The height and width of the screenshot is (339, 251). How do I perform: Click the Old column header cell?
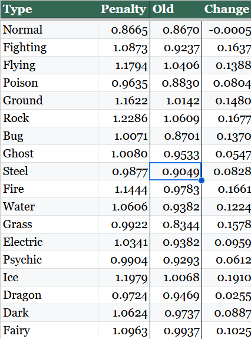(x=176, y=9)
